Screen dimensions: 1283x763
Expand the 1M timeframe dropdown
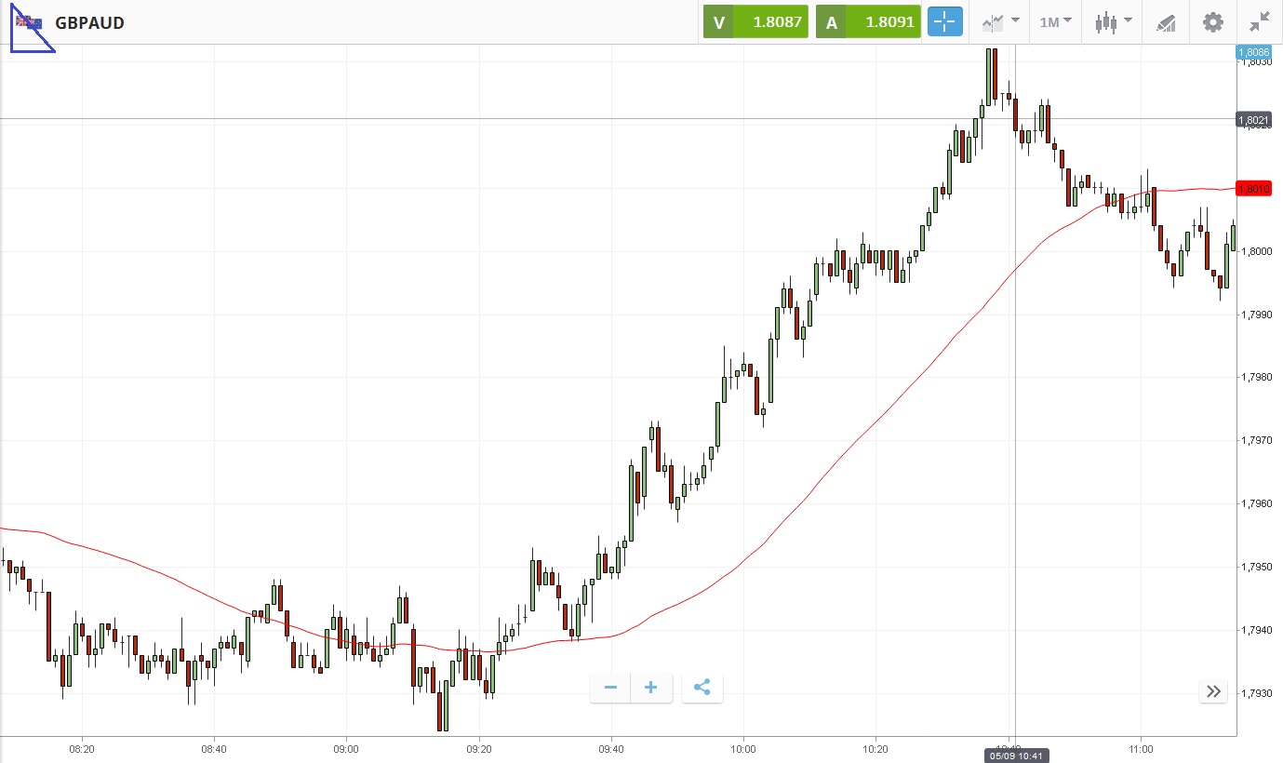1055,22
